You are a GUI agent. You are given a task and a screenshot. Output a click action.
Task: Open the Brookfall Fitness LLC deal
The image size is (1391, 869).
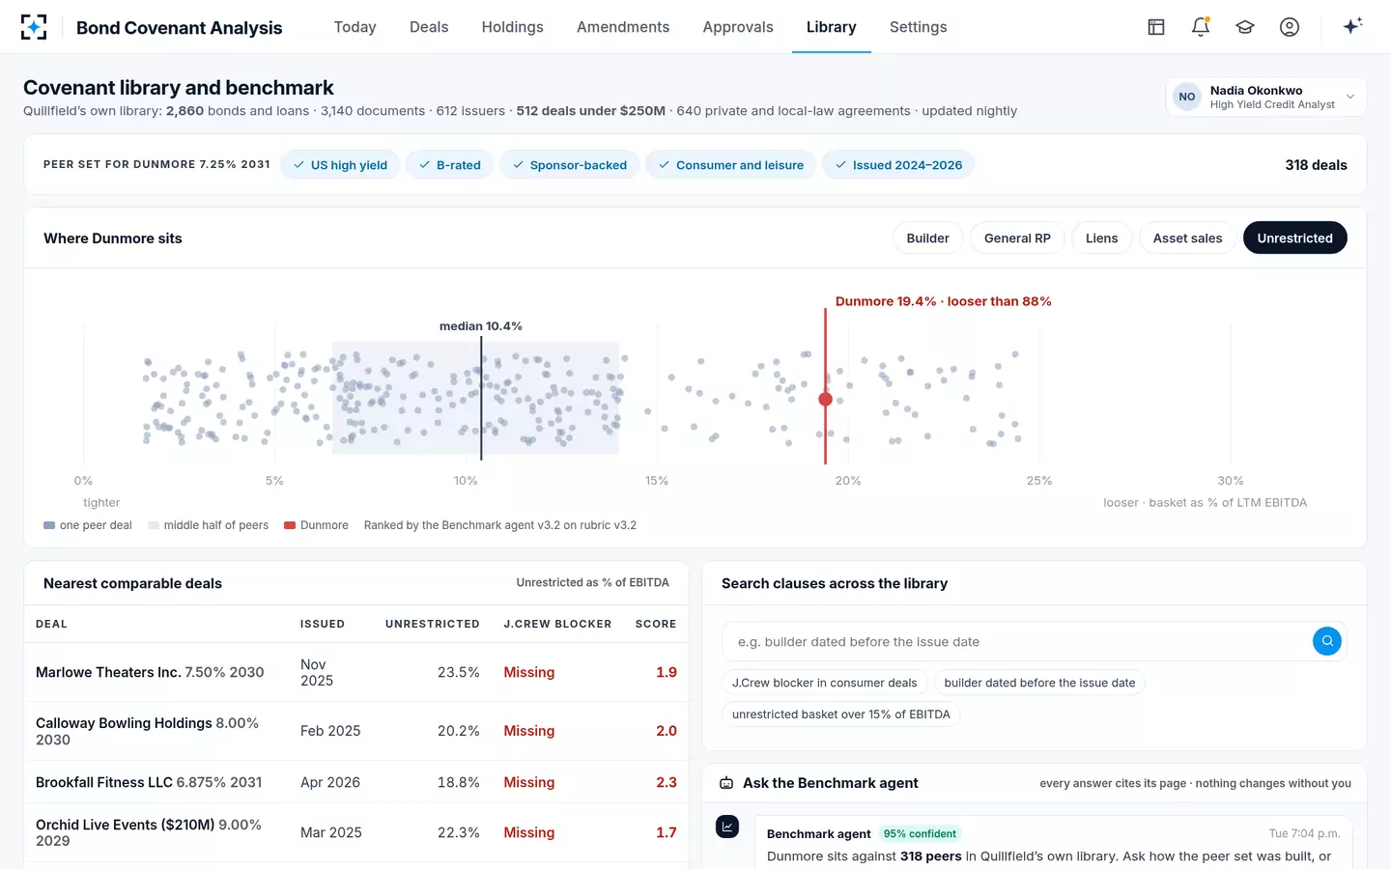[x=149, y=782]
